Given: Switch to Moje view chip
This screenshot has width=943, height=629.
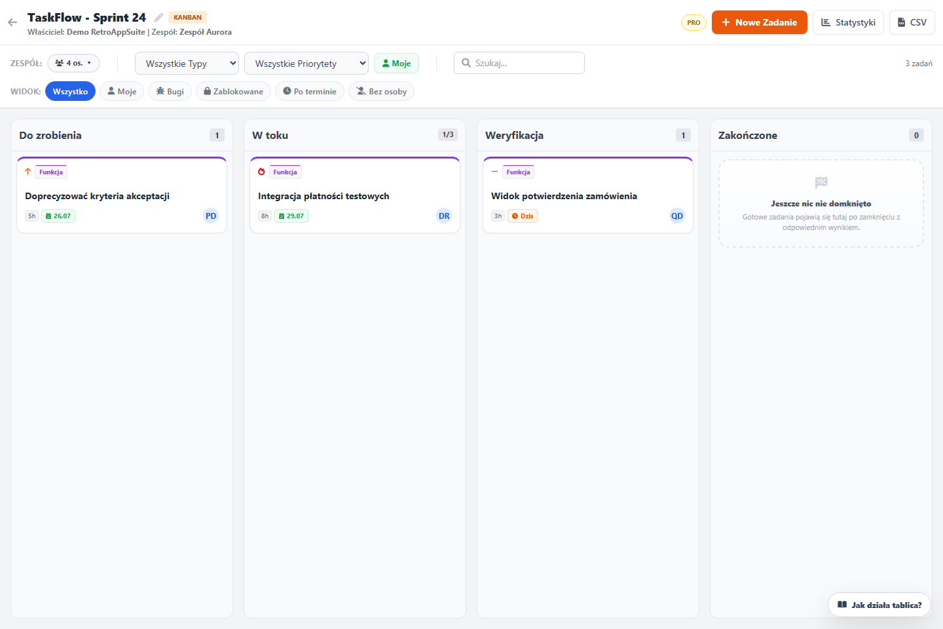Looking at the screenshot, I should point(122,91).
